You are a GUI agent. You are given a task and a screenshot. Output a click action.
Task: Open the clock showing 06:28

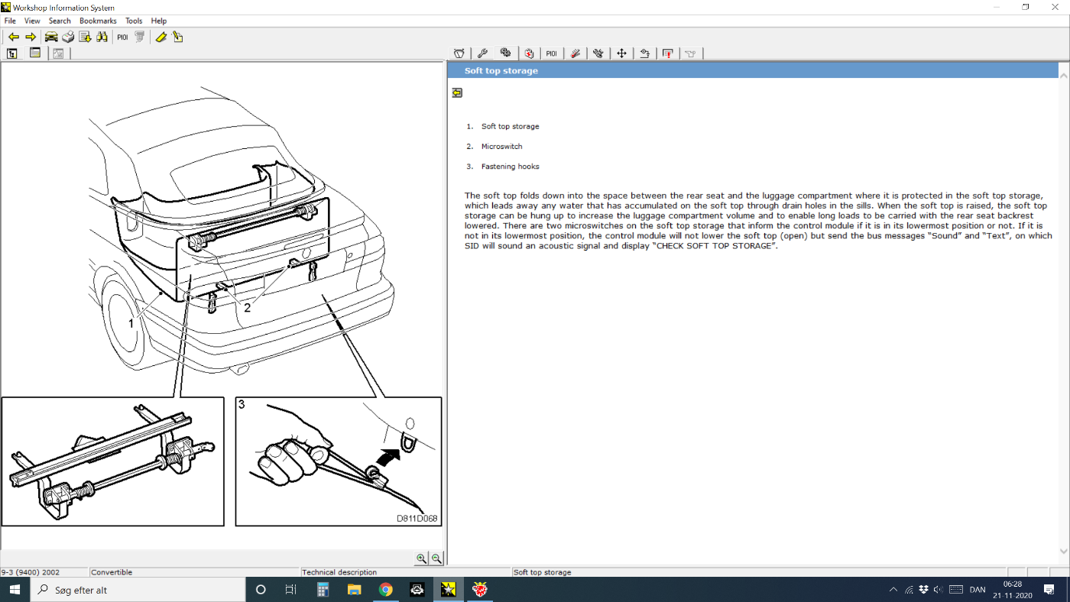1013,590
